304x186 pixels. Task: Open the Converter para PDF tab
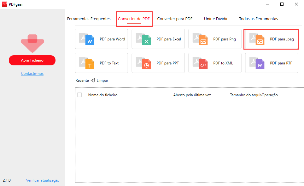click(x=175, y=19)
